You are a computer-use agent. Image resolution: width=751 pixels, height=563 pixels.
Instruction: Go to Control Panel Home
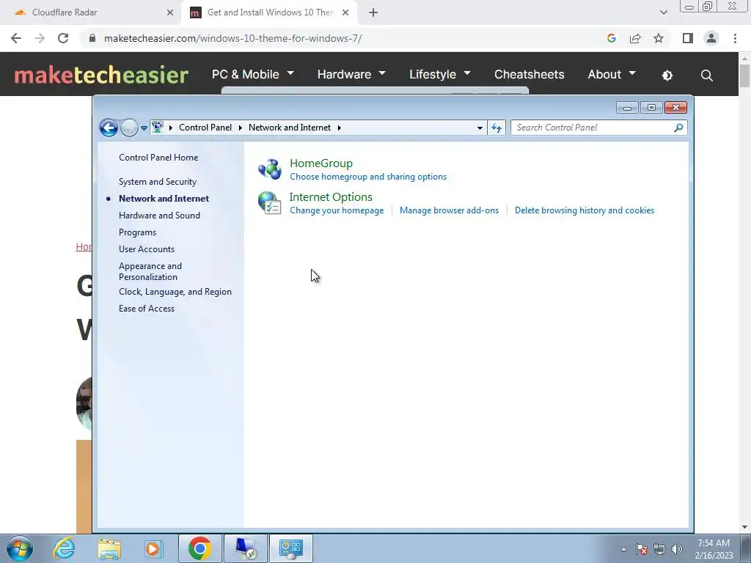[158, 158]
